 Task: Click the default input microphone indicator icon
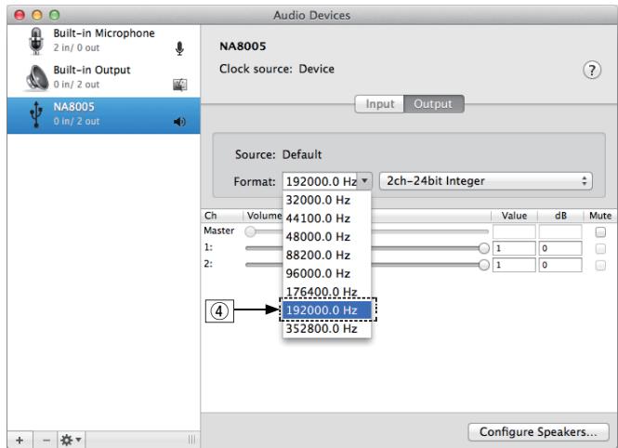point(179,48)
